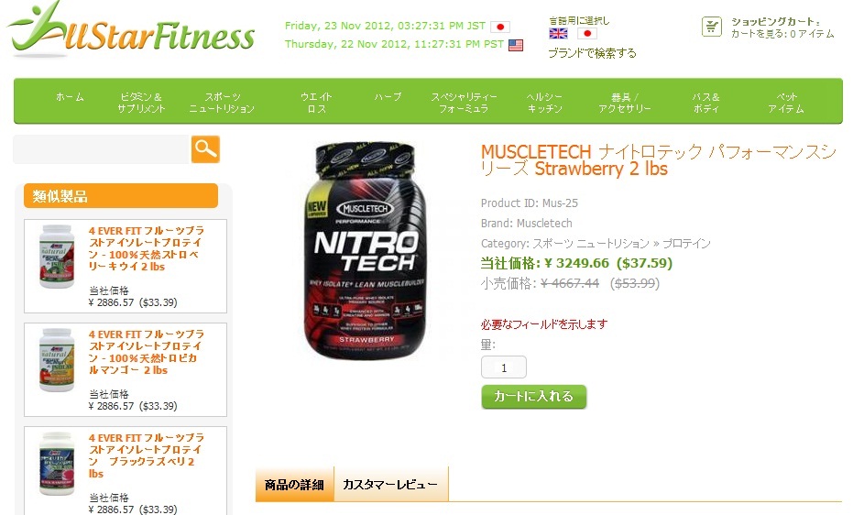
Task: Open the ウエイトロス menu item
Action: 316,103
